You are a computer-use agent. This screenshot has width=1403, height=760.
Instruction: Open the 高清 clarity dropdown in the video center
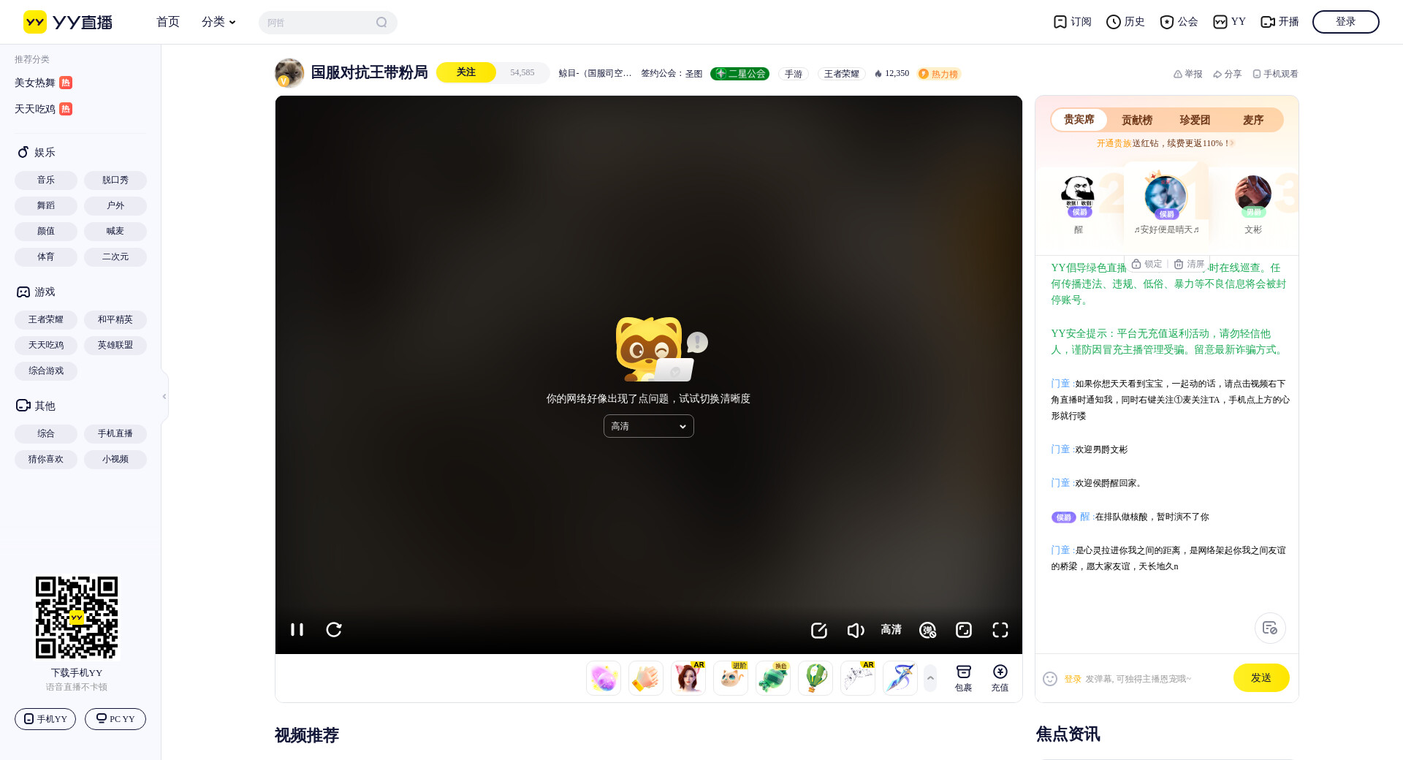click(649, 426)
